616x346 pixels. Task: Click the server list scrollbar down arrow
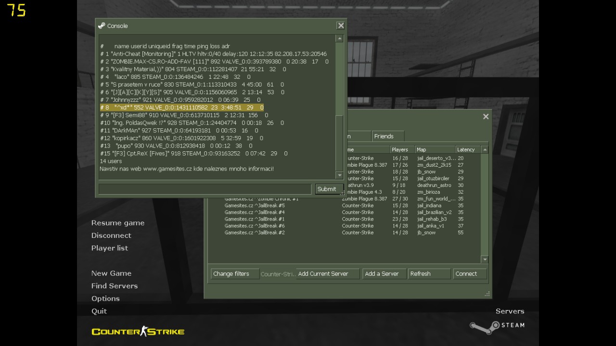tap(485, 259)
